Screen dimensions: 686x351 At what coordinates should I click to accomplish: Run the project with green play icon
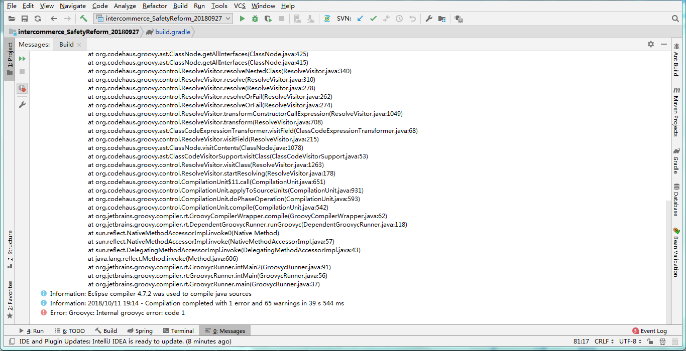pyautogui.click(x=242, y=19)
